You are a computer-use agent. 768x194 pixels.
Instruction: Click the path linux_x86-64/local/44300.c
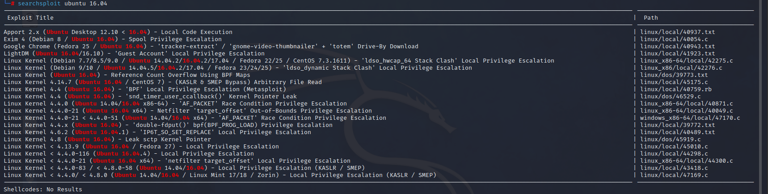tap(687, 161)
